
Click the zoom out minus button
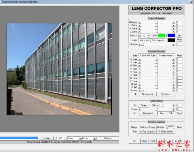coord(65,138)
